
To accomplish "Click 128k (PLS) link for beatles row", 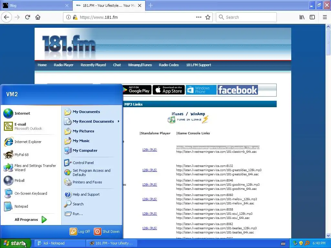I will [149, 228].
